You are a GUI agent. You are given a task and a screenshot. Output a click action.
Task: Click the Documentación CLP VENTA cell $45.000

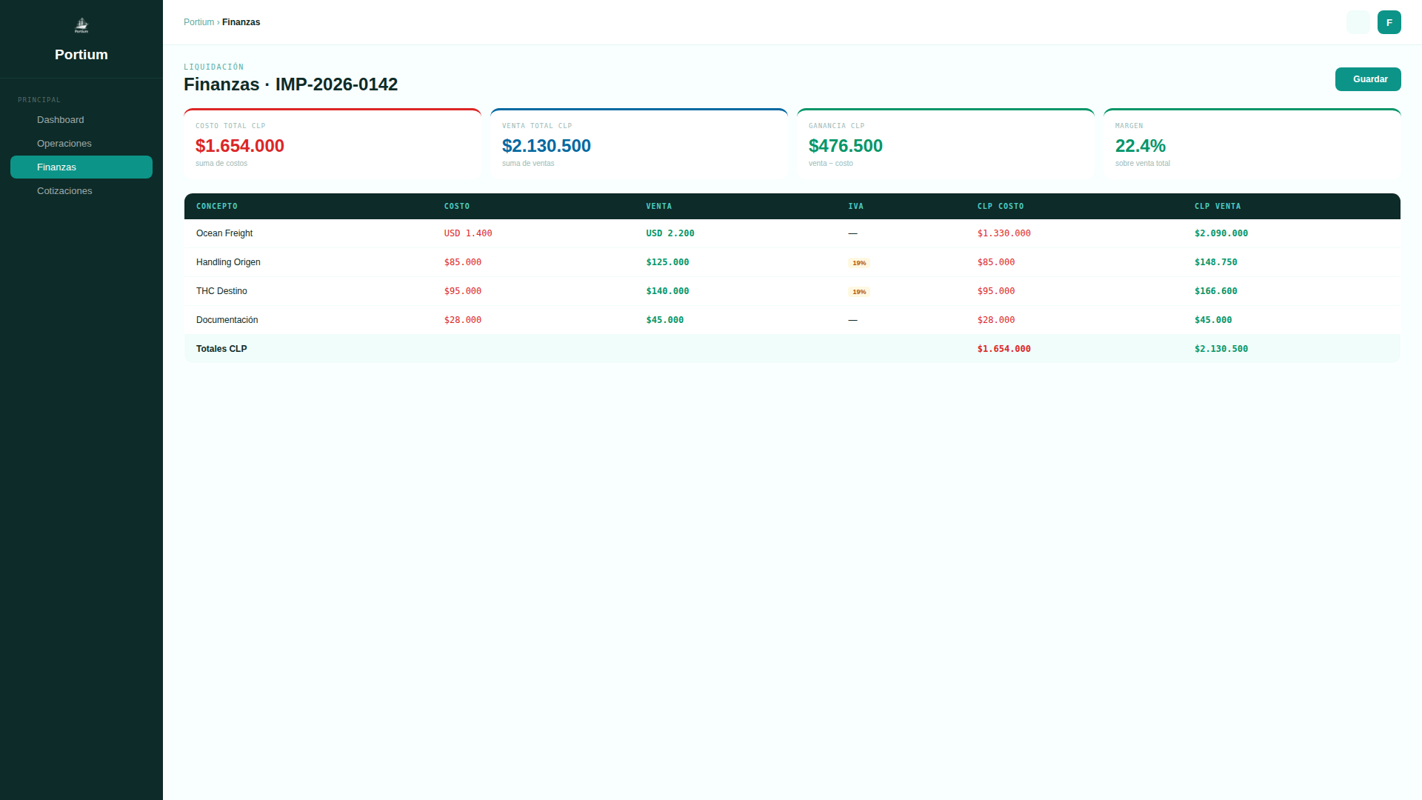point(1213,320)
